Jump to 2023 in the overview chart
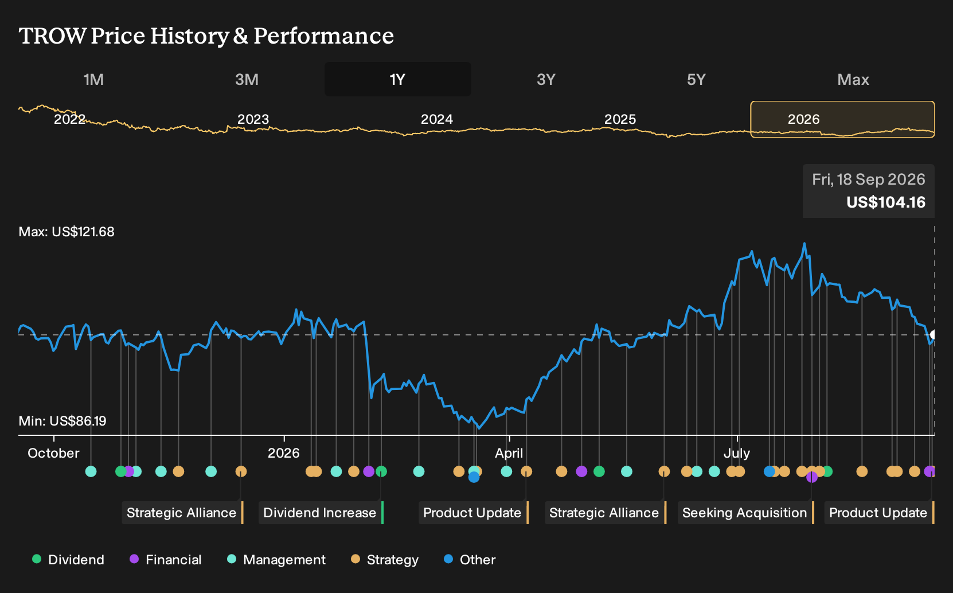This screenshot has height=593, width=953. (x=253, y=119)
